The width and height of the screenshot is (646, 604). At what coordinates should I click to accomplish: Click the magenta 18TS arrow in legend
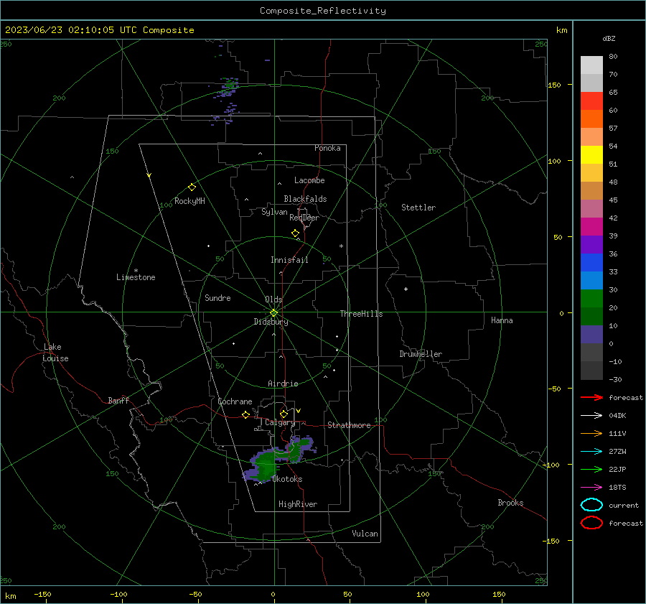point(591,488)
